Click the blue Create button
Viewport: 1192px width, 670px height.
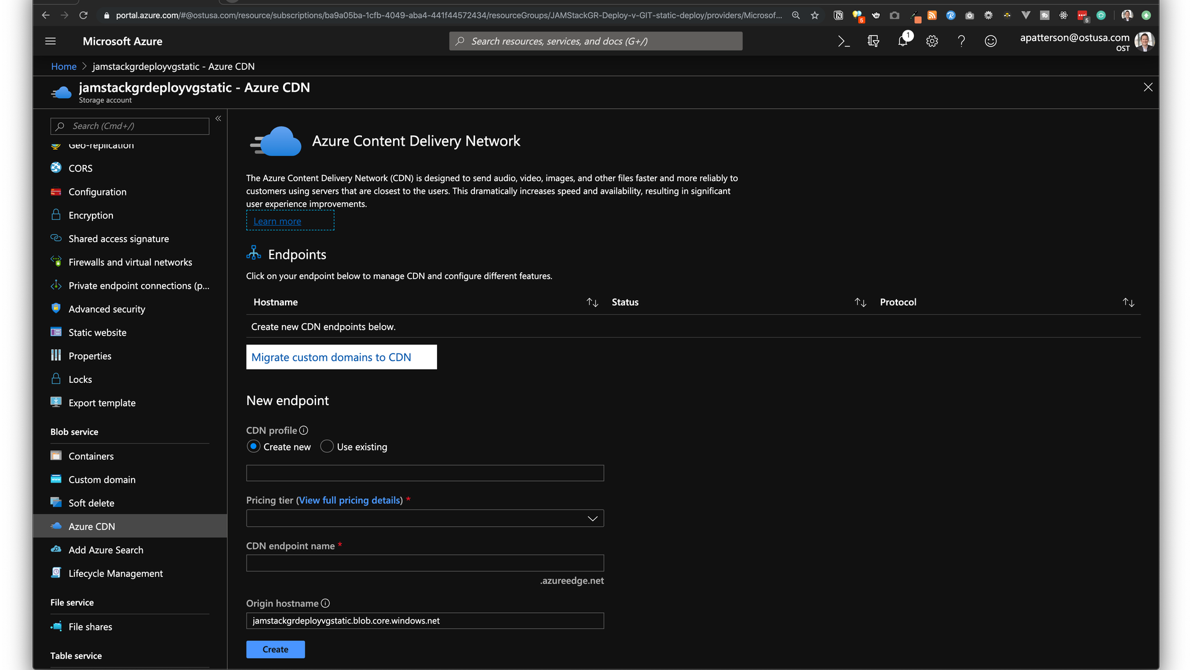(275, 649)
